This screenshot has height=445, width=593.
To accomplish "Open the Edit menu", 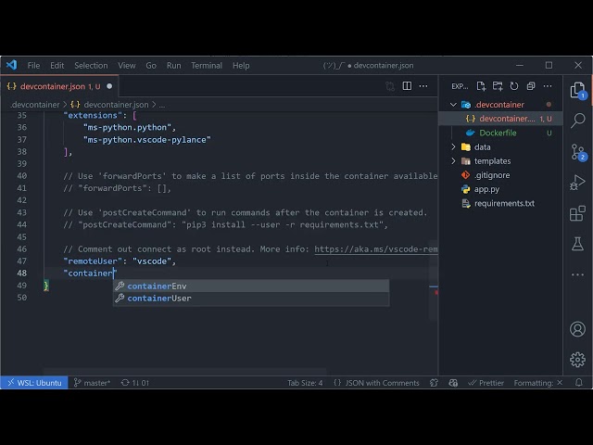I will (x=57, y=66).
